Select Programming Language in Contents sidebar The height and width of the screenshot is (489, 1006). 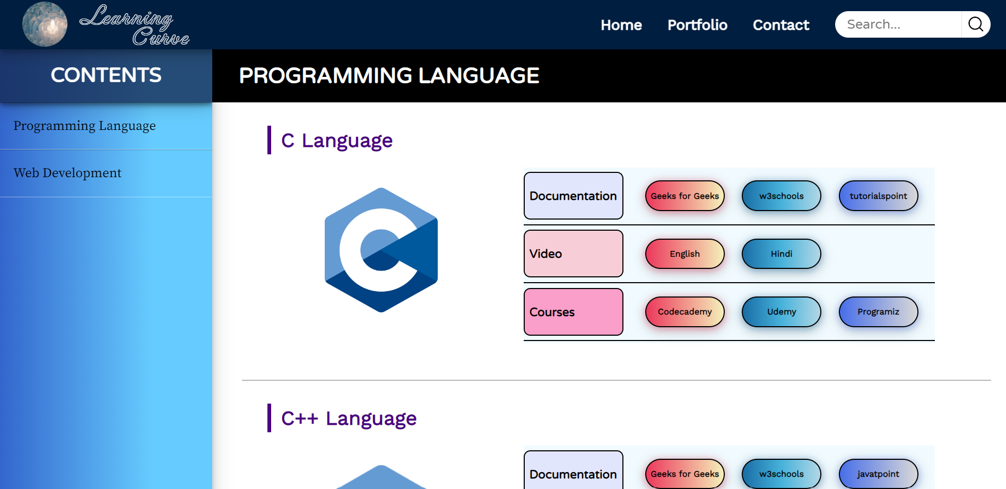click(x=106, y=126)
